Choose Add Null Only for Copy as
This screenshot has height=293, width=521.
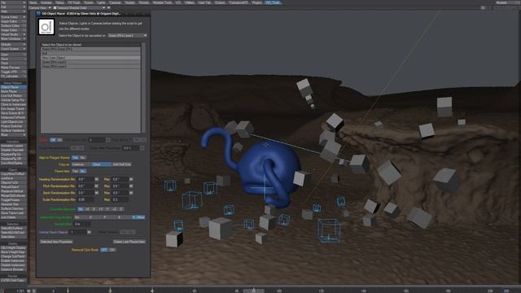121,164
